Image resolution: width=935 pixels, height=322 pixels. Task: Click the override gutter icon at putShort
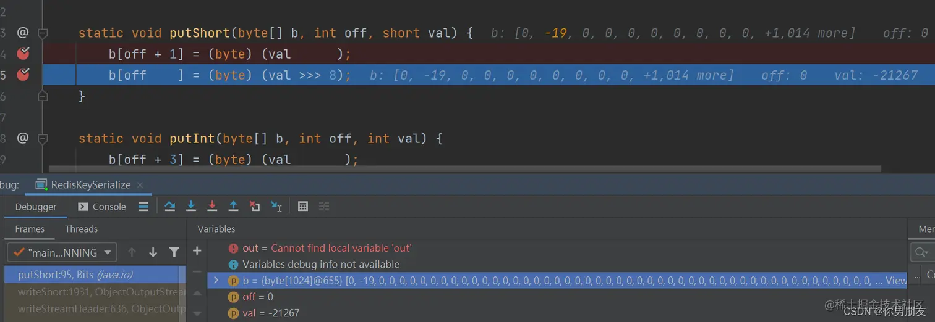click(x=23, y=33)
